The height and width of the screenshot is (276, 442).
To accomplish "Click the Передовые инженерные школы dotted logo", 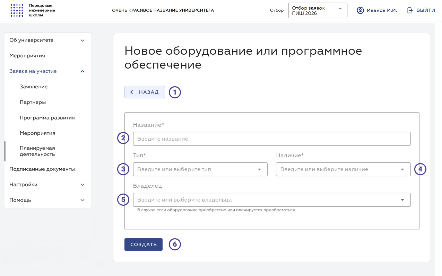I will pos(17,10).
